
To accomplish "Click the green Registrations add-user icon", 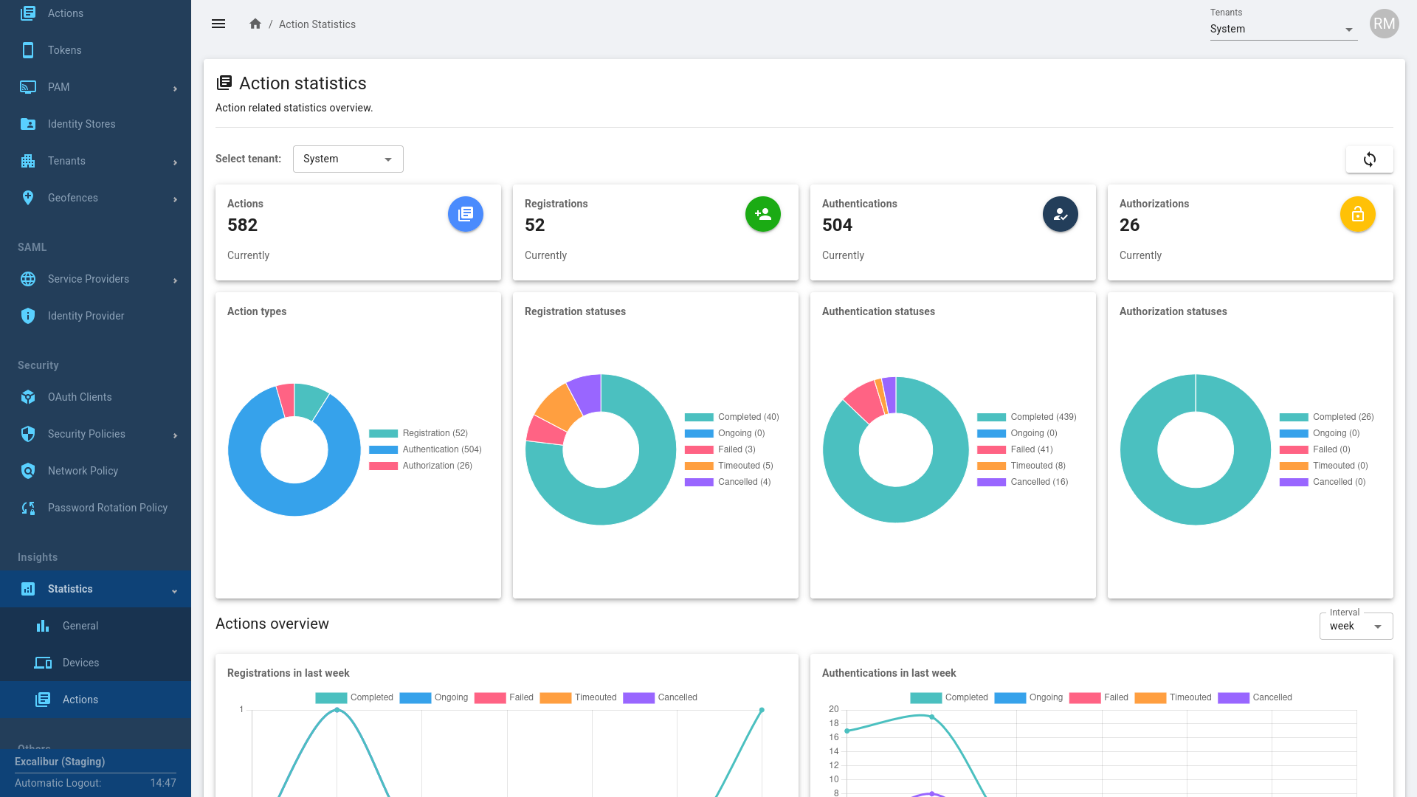I will (762, 214).
